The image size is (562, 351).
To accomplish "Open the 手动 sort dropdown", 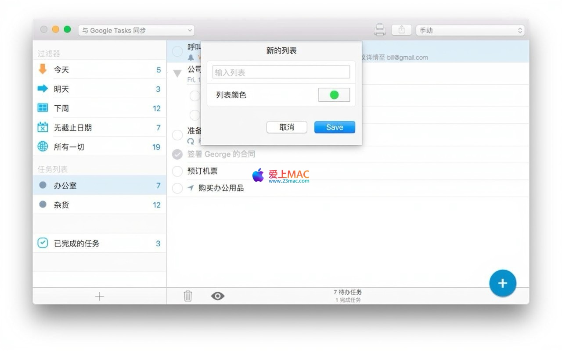I will (x=470, y=30).
